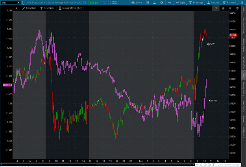This screenshot has width=246, height=167.
Task: Open the Drawings menu
Action: pos(196,2)
